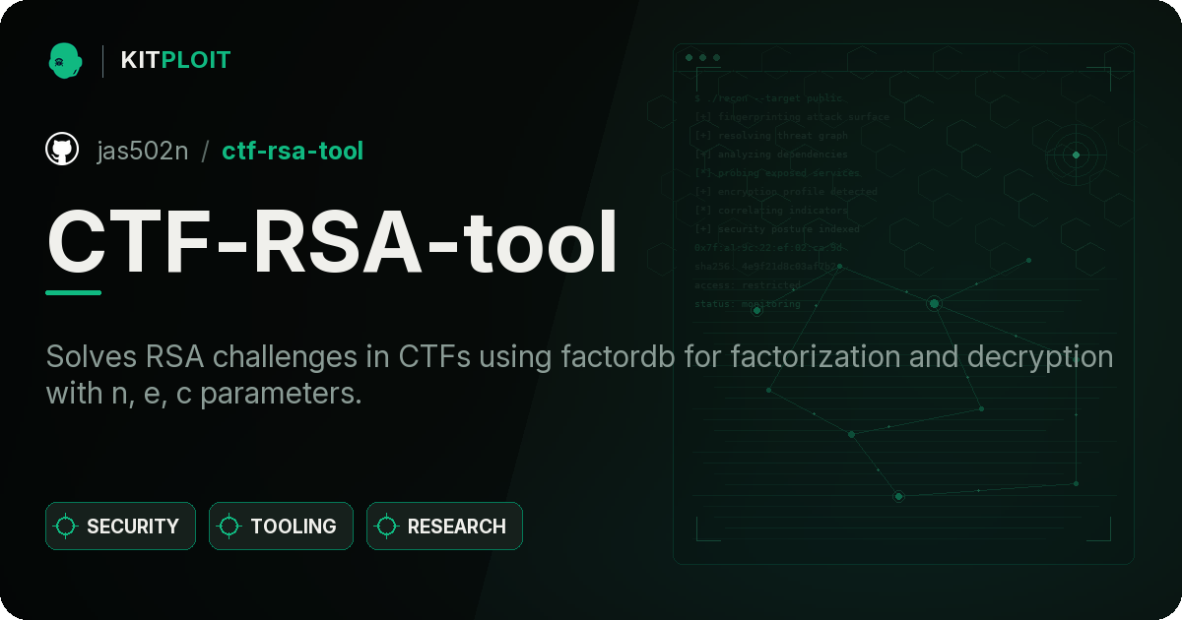The width and height of the screenshot is (1182, 620).
Task: Open the jas502n user name
Action: pyautogui.click(x=142, y=151)
